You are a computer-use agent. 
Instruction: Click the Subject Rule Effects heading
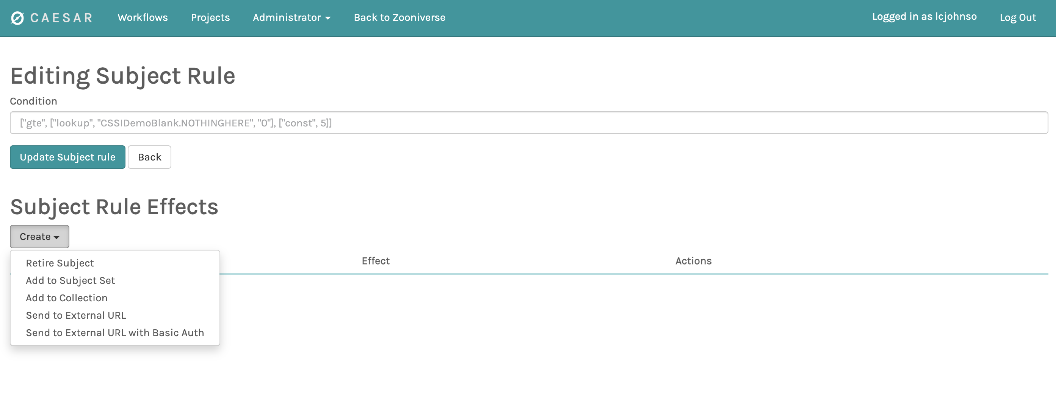pos(114,207)
